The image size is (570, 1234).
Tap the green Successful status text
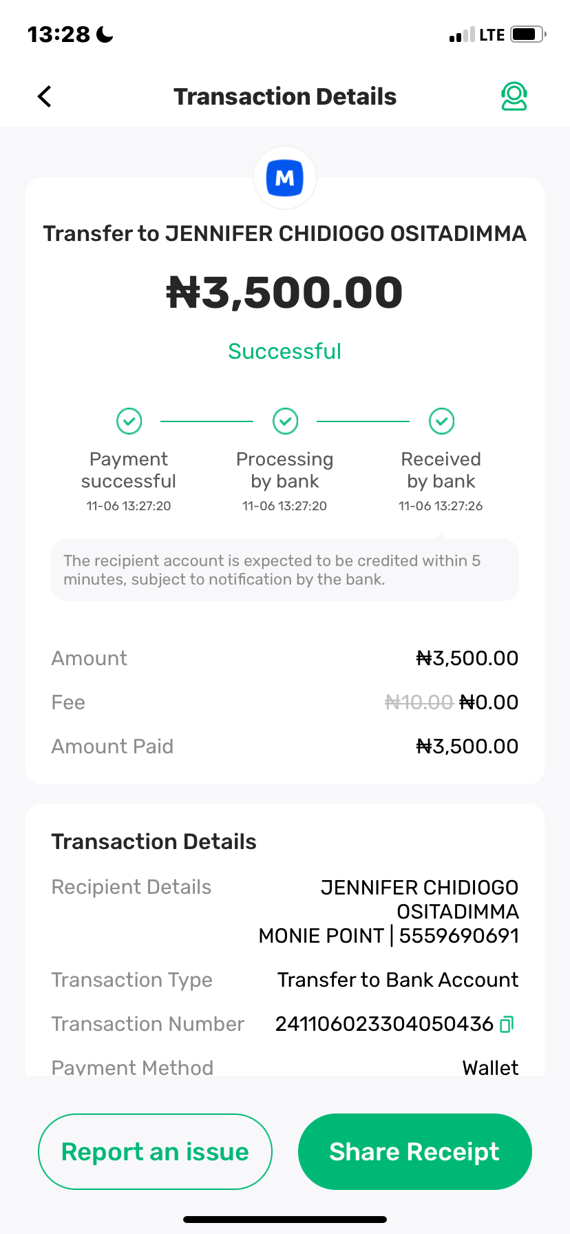pyautogui.click(x=285, y=351)
